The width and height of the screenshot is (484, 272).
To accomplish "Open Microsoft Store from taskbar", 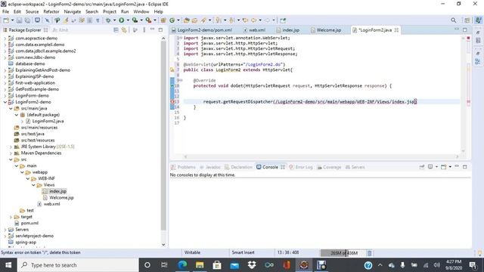I will pos(217,265).
